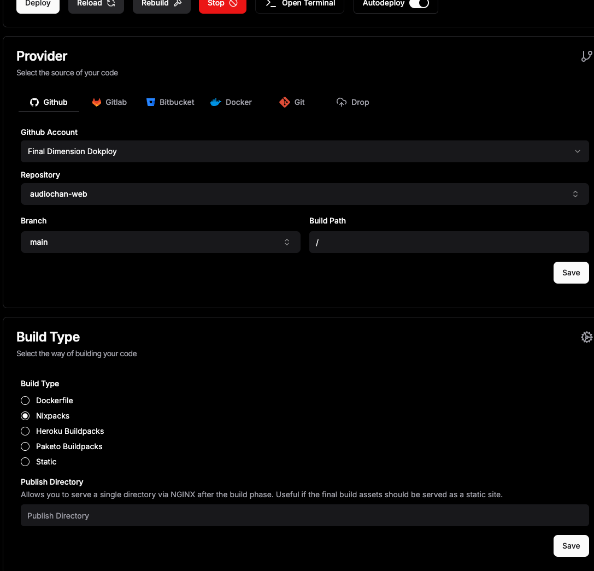Click the "Publish Directory" field label
This screenshot has width=594, height=571.
point(52,482)
